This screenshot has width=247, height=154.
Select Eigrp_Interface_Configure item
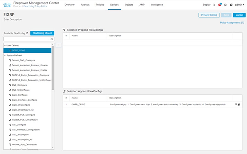pyautogui.click(x=24, y=100)
